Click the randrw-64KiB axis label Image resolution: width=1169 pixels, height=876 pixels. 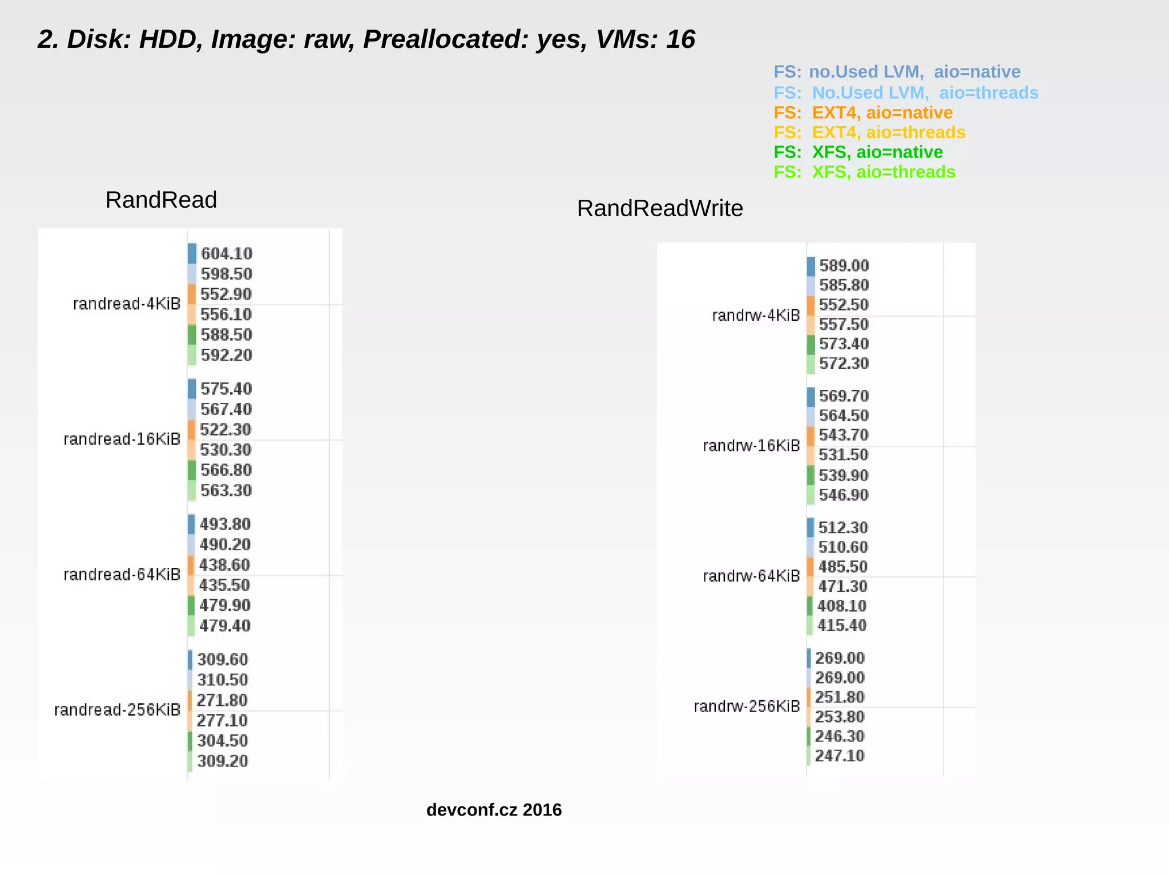pyautogui.click(x=752, y=576)
